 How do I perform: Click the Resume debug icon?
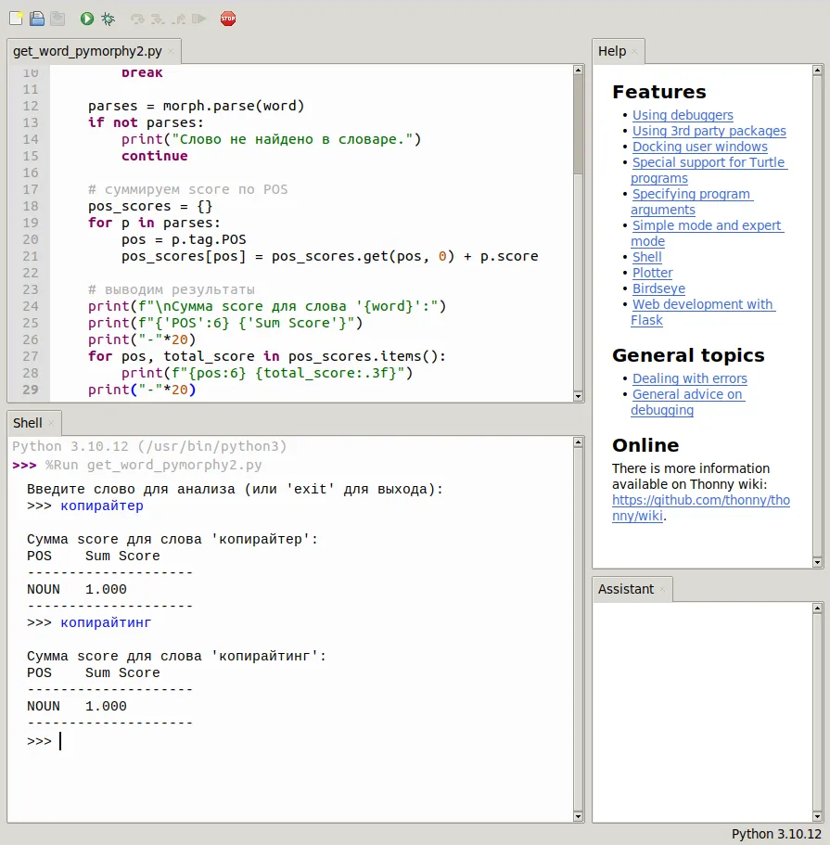tap(198, 19)
